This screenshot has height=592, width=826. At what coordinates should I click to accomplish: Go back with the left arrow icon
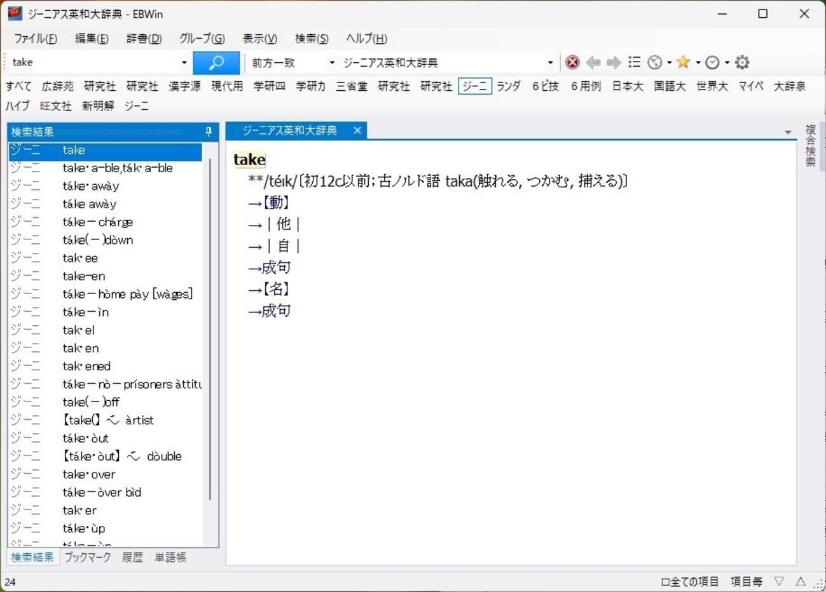[x=593, y=62]
